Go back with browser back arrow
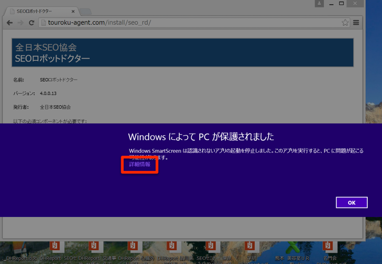 (x=10, y=22)
